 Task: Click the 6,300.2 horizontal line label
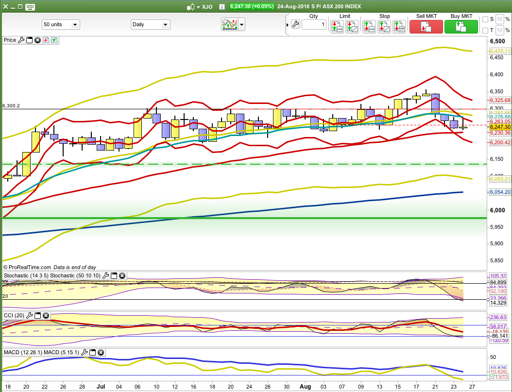coord(11,106)
